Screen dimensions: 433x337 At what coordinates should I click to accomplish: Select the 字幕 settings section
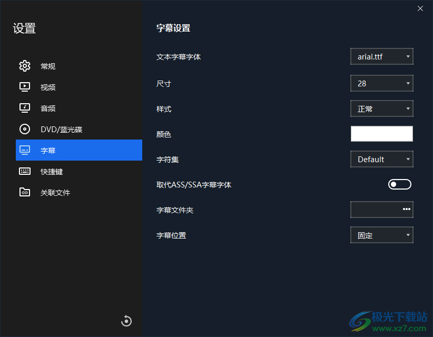(x=79, y=150)
